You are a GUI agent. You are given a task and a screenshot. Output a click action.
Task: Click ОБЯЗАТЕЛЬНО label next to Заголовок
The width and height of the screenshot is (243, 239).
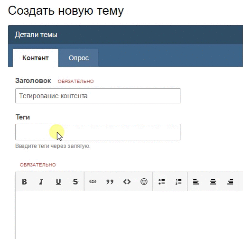[75, 82]
